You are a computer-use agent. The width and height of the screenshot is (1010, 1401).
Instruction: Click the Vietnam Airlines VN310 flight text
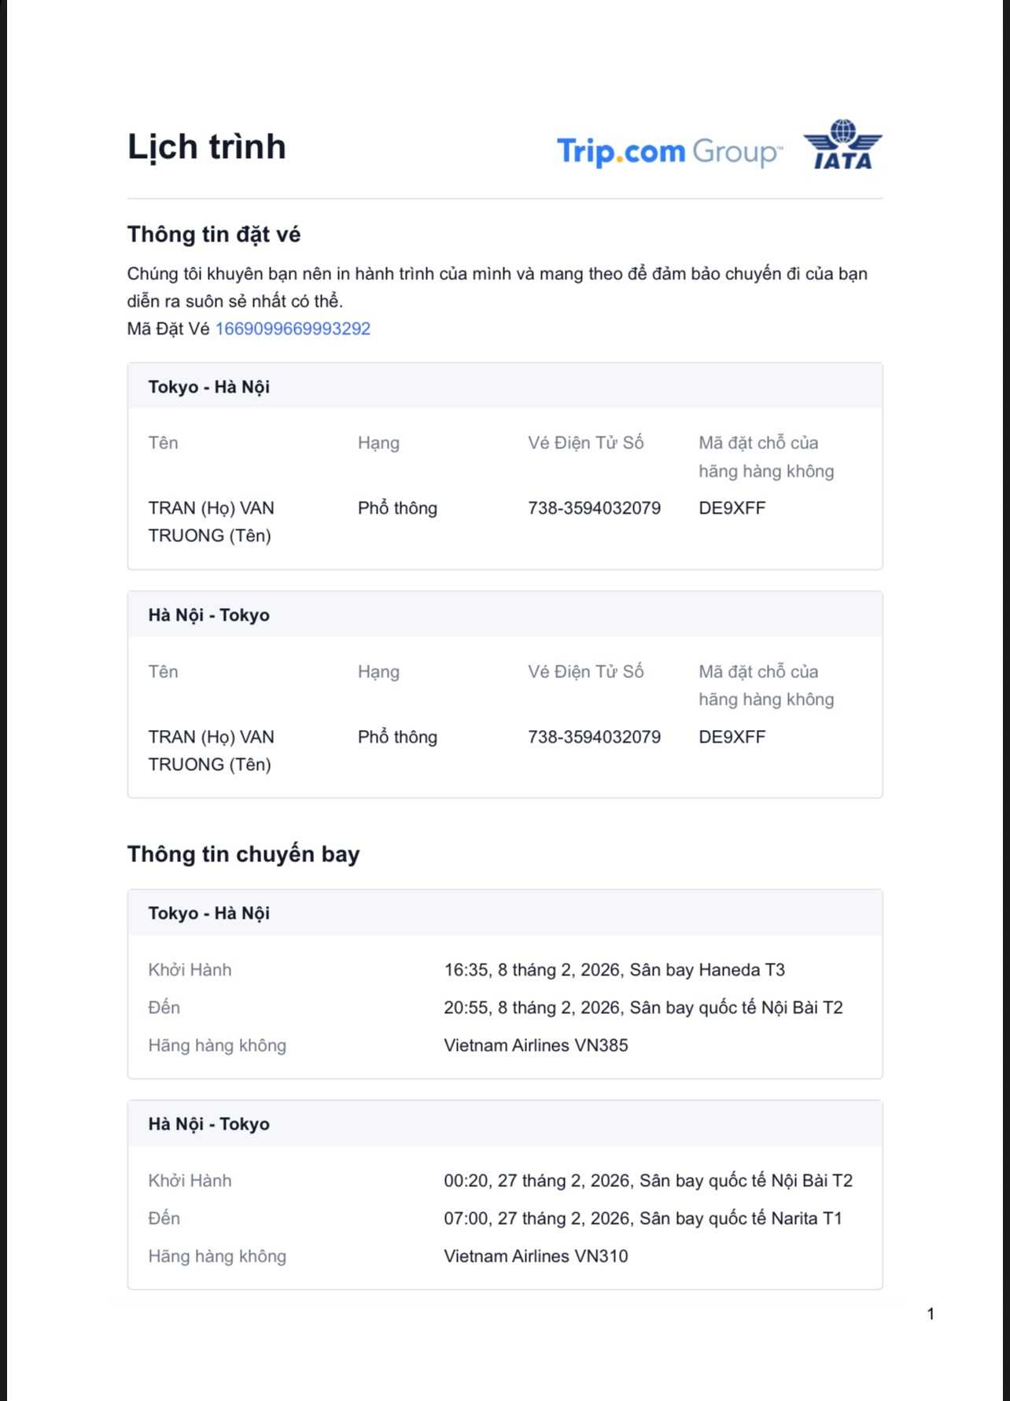tap(536, 1256)
